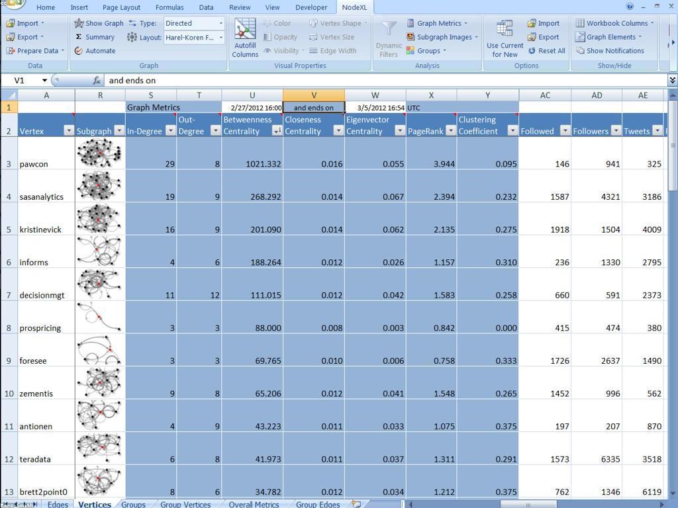This screenshot has height=508, width=678.
Task: Click the Subgraph Images icon
Action: click(411, 37)
